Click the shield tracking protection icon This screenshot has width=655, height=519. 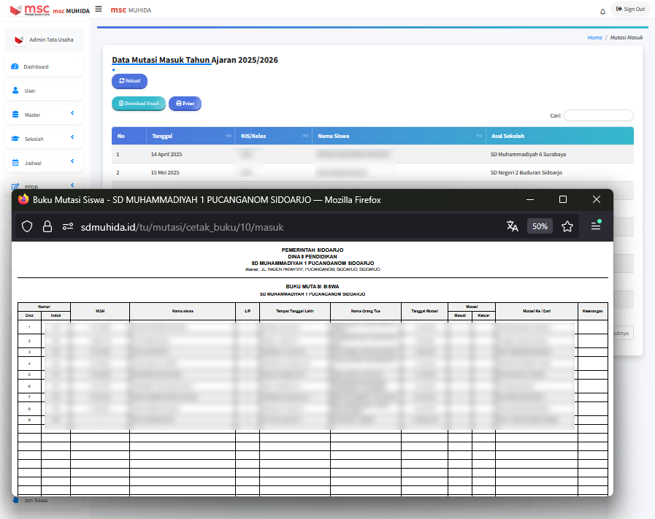27,226
